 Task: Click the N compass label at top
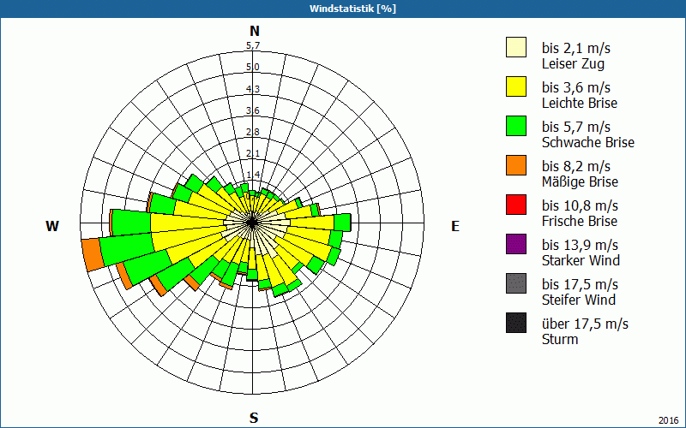pos(254,31)
